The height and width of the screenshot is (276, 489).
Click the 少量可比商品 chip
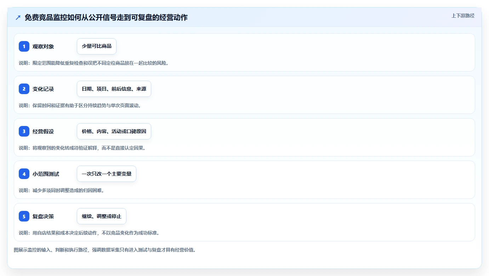pyautogui.click(x=97, y=46)
